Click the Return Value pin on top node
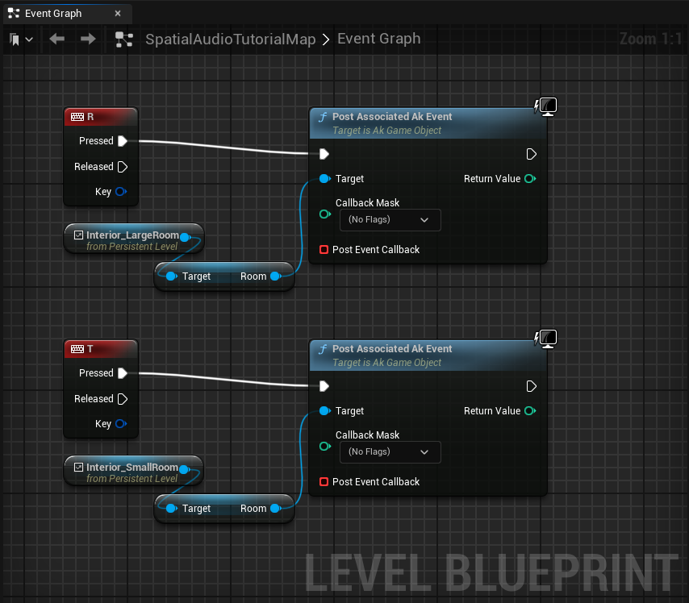 [529, 179]
